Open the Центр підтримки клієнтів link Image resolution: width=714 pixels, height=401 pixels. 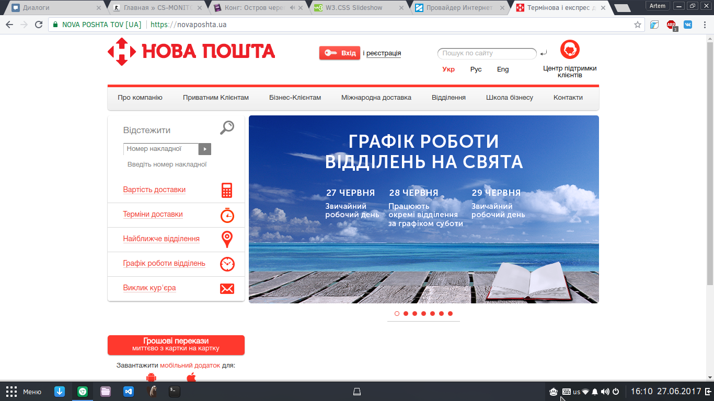[x=570, y=72]
